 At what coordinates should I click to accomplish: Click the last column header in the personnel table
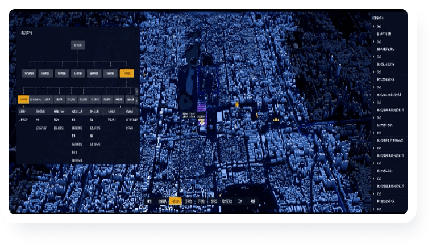point(130,111)
